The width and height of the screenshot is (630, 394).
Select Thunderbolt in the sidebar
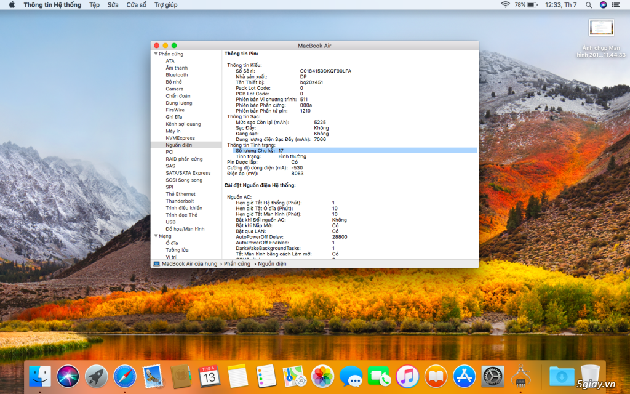180,201
